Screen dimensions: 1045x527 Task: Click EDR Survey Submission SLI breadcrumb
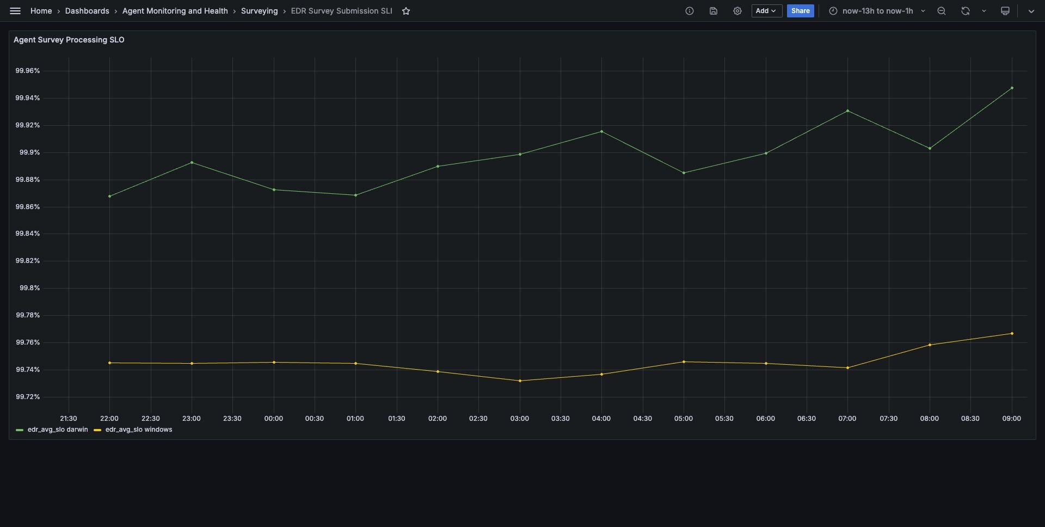[x=342, y=11]
